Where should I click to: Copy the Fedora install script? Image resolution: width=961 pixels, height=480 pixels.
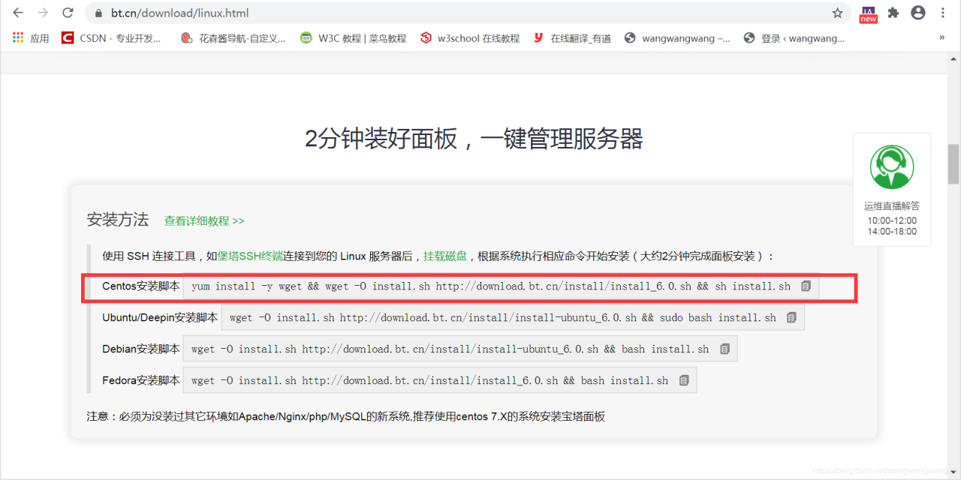tap(684, 381)
